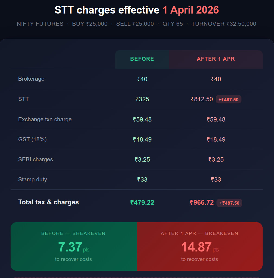Click the GST (18%) row label
This screenshot has height=278, width=274.
point(32,139)
